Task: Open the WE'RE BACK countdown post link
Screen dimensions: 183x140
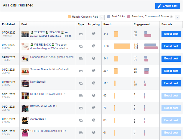Action: coord(49,46)
